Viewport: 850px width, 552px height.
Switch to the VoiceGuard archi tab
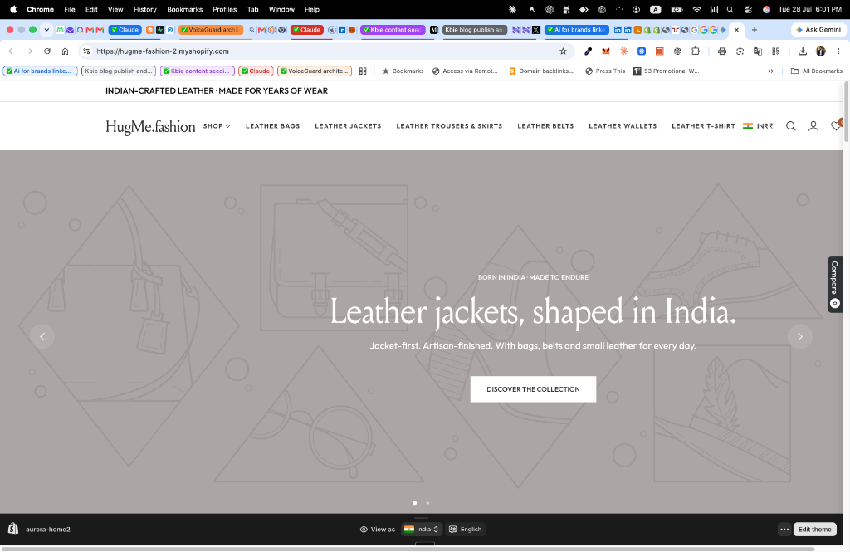click(x=211, y=30)
